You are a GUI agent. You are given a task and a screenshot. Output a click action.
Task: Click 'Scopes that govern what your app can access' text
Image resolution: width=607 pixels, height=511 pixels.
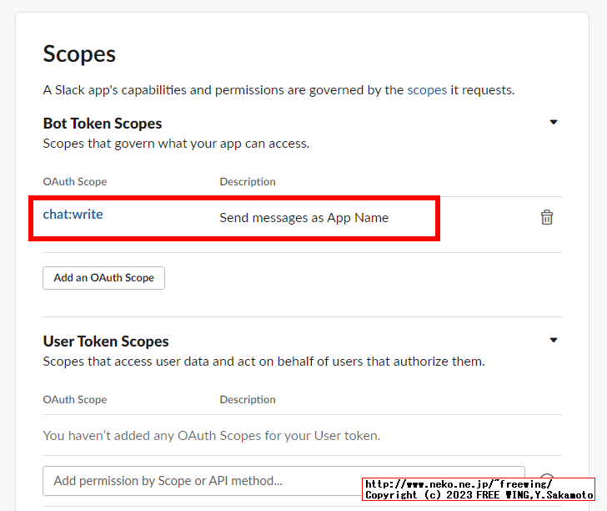click(176, 144)
